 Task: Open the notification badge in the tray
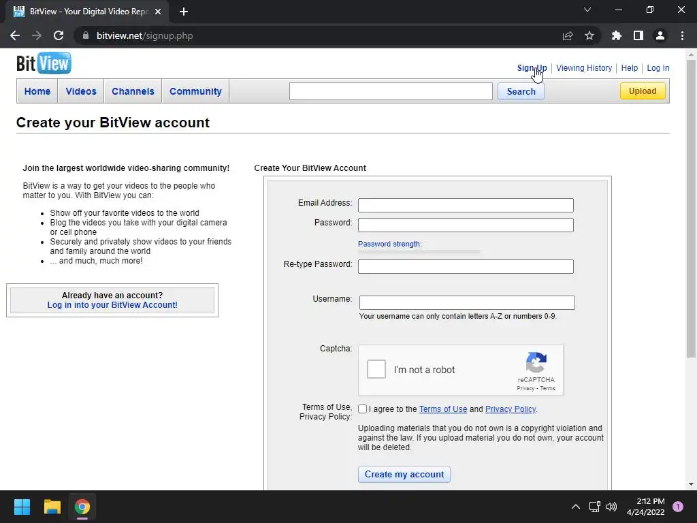coord(678,507)
